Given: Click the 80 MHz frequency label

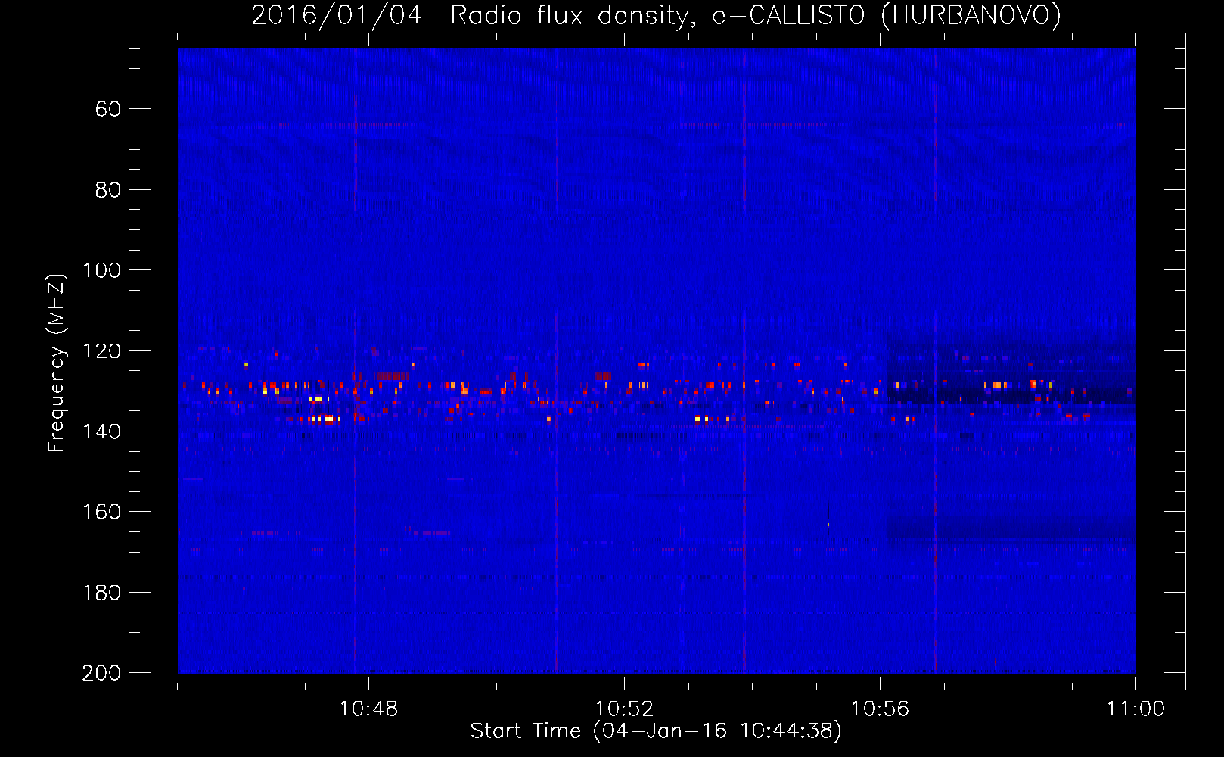Looking at the screenshot, I should (x=108, y=190).
